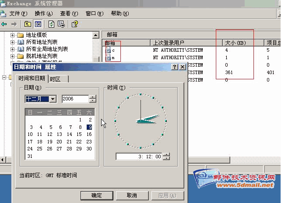Click the Refresh toolbar icon

click(52, 24)
